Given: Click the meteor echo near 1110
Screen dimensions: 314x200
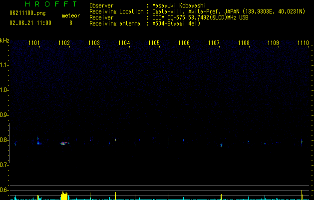Looking at the screenshot, I should point(302,142).
